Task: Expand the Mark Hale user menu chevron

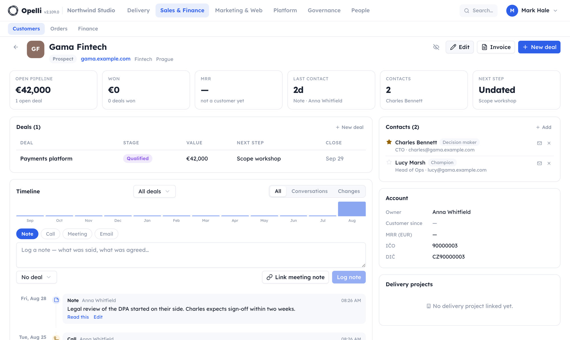Action: (x=555, y=11)
